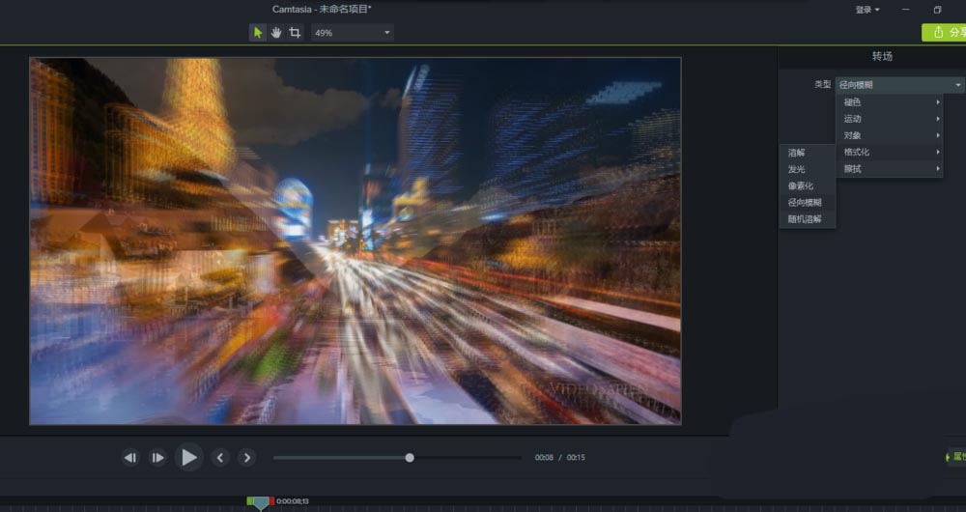966x512 pixels.
Task: Play the preview video
Action: (188, 457)
